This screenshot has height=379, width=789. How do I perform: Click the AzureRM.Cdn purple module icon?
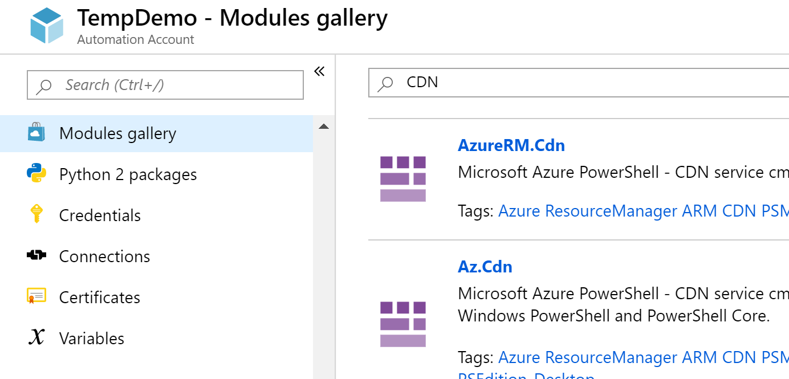point(403,179)
